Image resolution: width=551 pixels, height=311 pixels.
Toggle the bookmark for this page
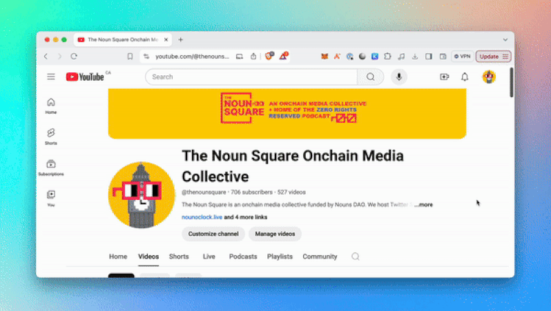tap(130, 57)
